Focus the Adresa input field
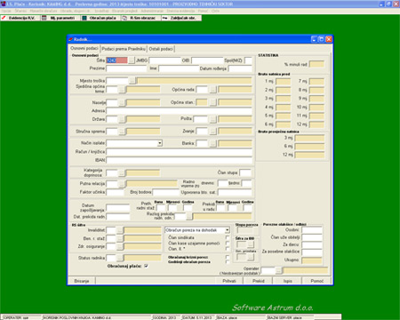 [179, 111]
